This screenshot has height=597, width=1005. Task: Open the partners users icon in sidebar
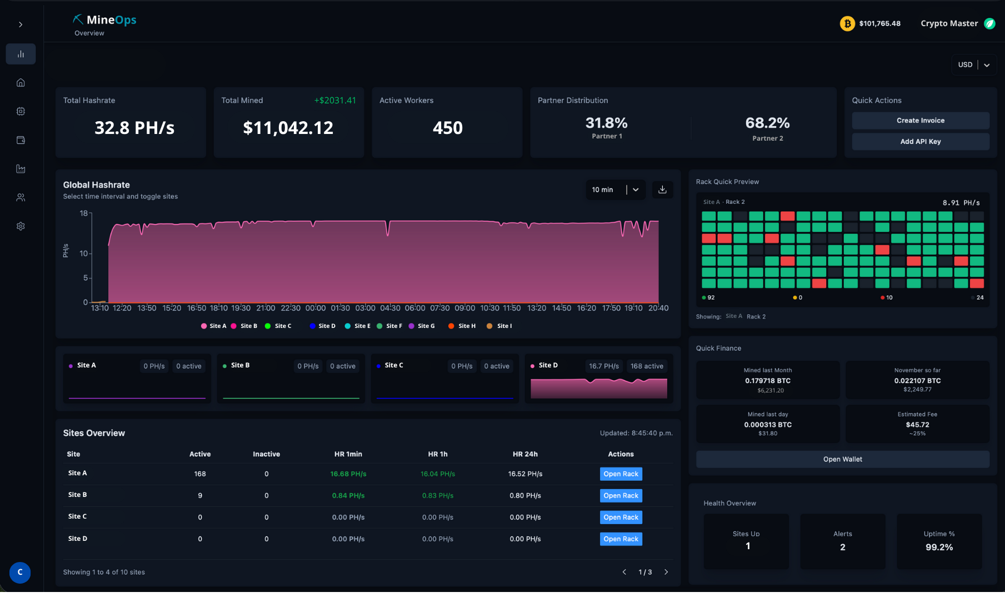coord(21,197)
